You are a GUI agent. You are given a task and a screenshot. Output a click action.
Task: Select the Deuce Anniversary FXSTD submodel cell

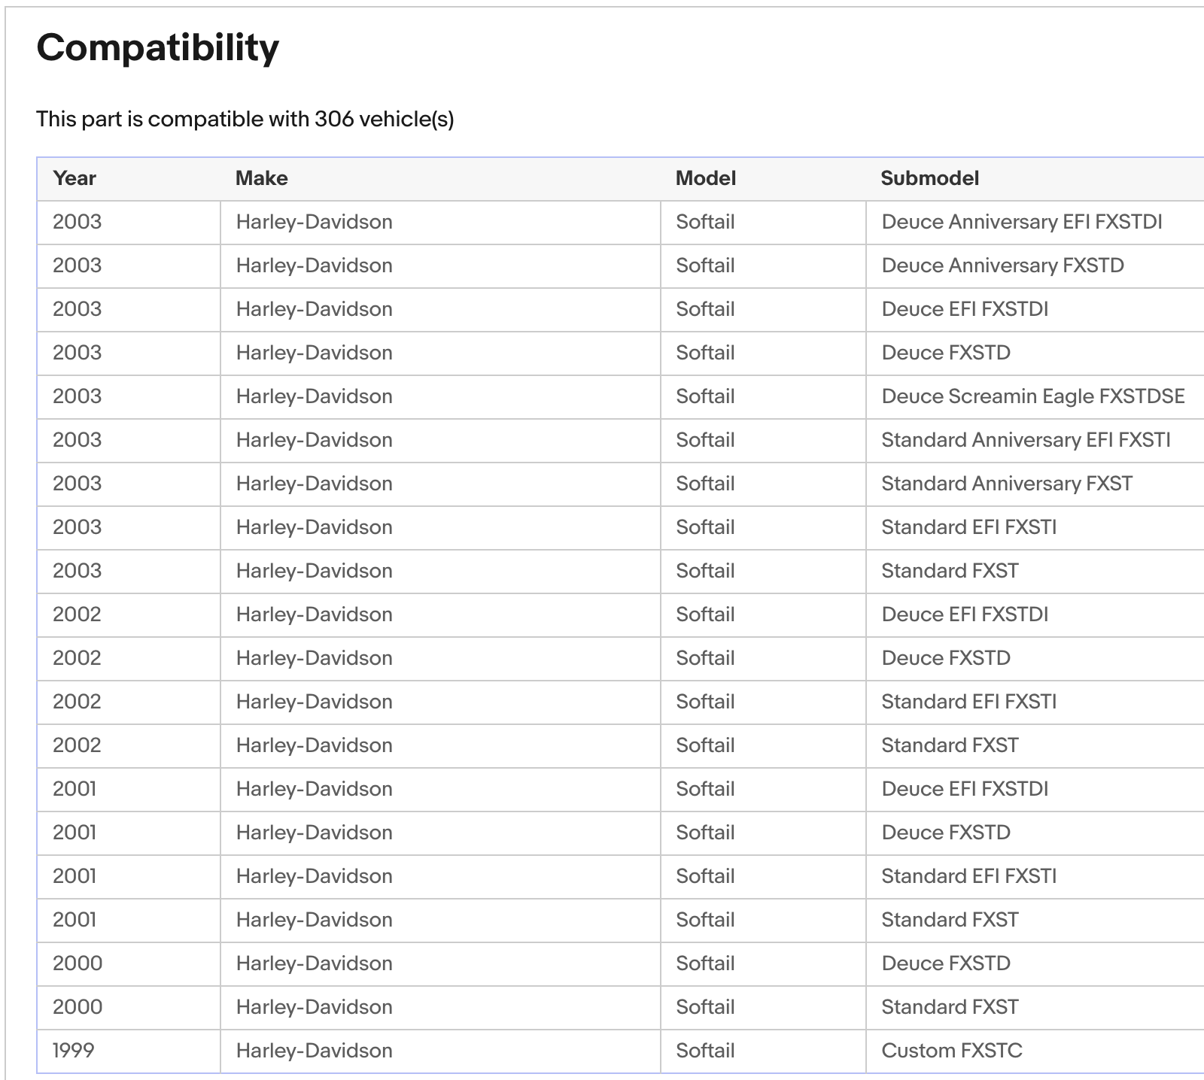pyautogui.click(x=1002, y=265)
